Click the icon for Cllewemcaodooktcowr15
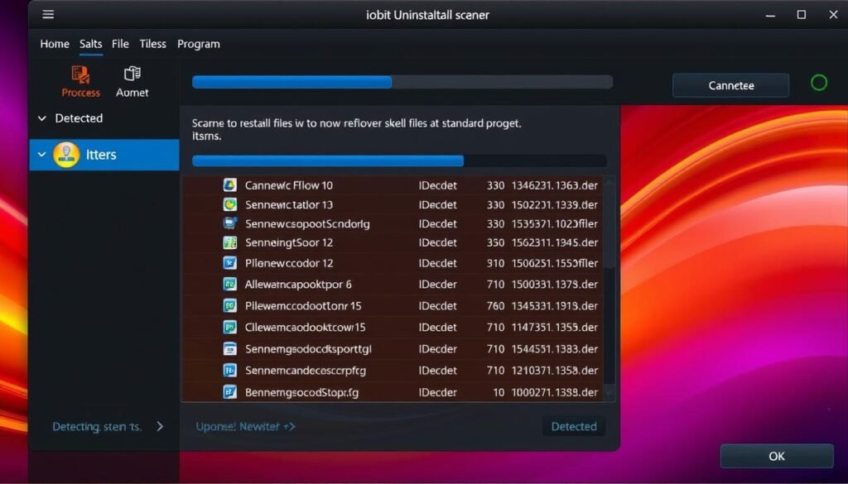Viewport: 848px width, 484px height. 230,328
